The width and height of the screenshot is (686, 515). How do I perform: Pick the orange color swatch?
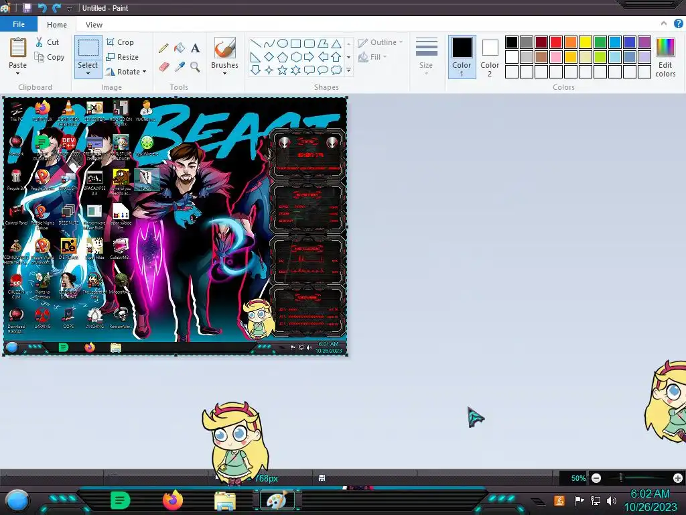(x=571, y=42)
